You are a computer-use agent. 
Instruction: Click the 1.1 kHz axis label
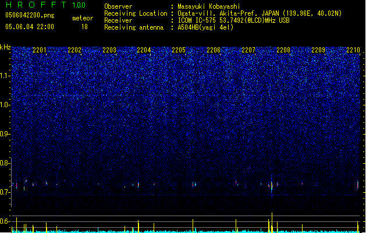pyautogui.click(x=5, y=76)
